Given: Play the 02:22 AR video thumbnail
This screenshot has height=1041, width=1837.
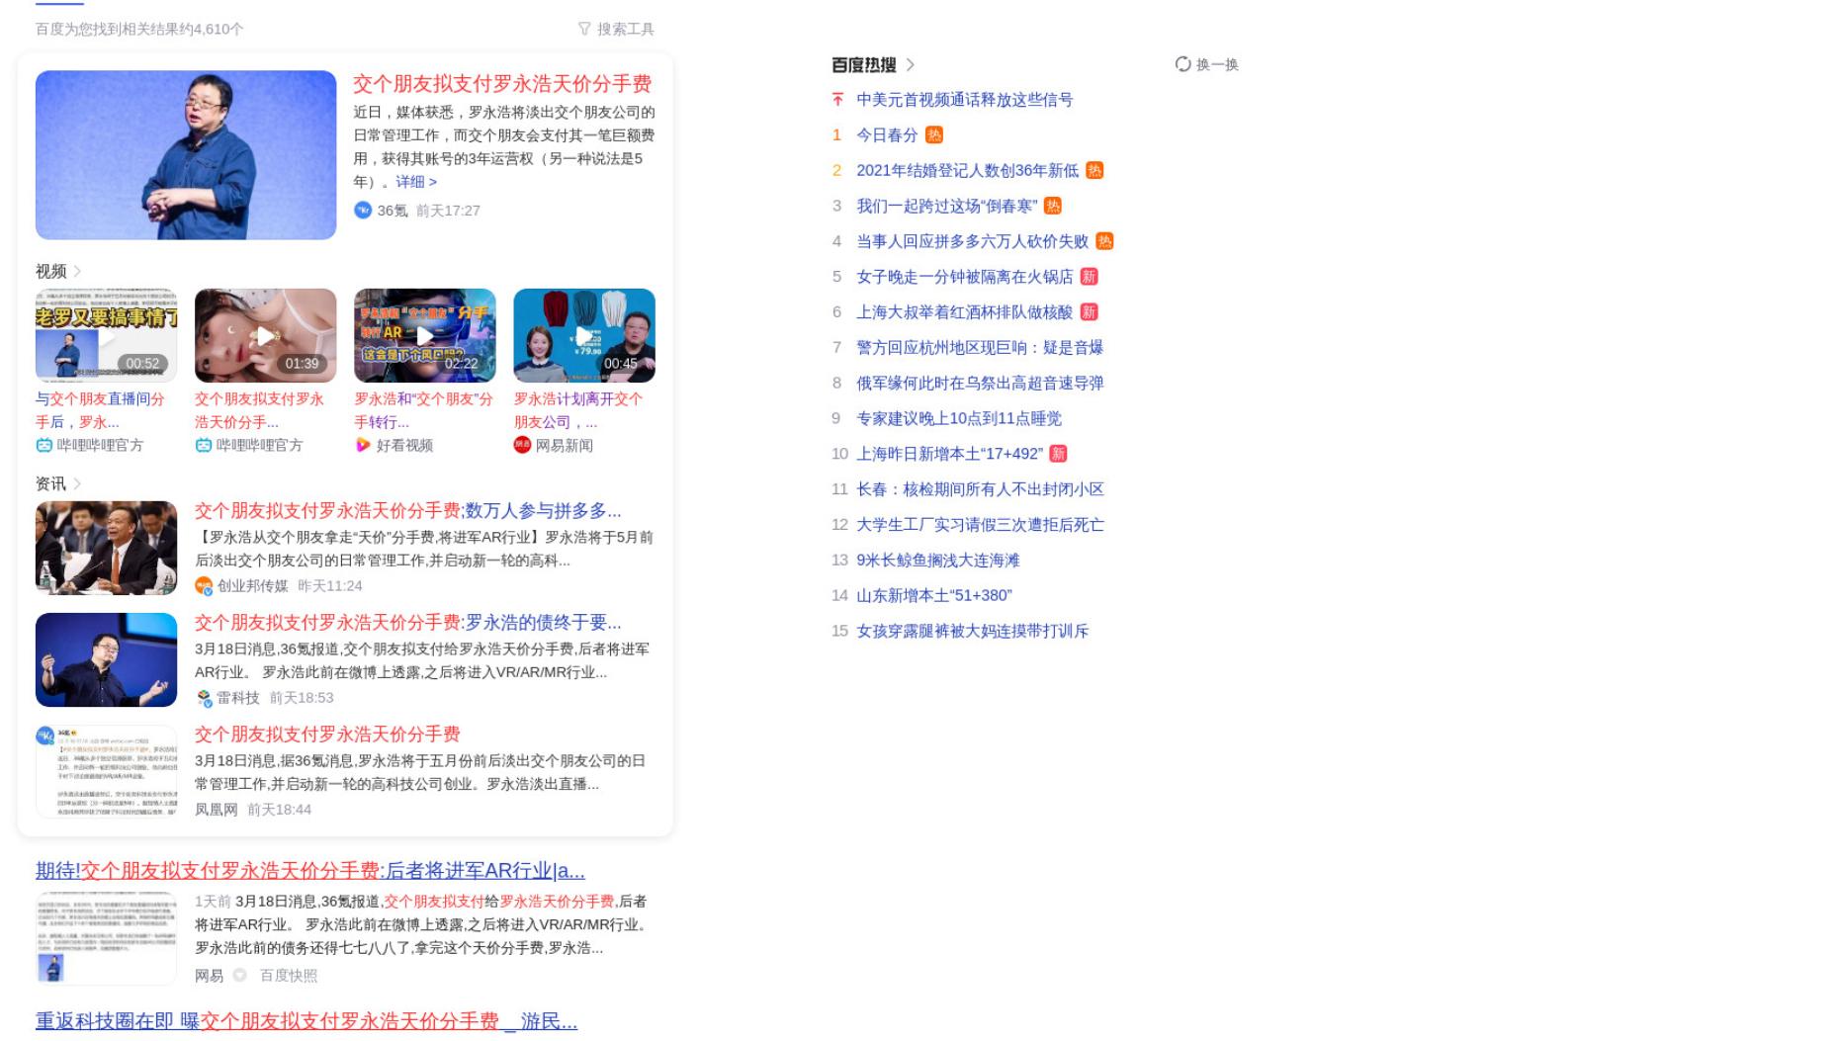Looking at the screenshot, I should 425,335.
